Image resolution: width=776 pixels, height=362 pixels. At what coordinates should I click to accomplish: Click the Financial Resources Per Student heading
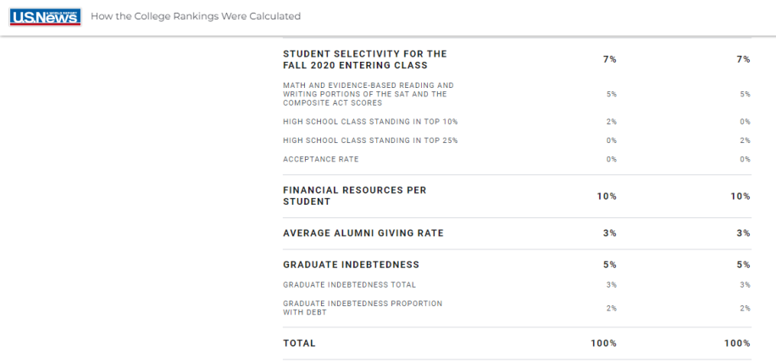[x=354, y=196]
